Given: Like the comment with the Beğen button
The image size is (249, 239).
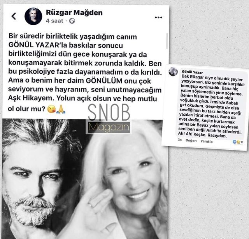Looking at the screenshot, I should tap(191, 140).
